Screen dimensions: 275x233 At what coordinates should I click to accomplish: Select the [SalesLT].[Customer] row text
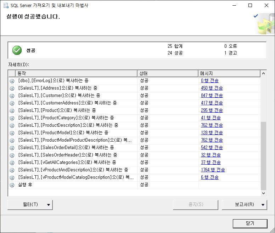[x=59, y=96]
